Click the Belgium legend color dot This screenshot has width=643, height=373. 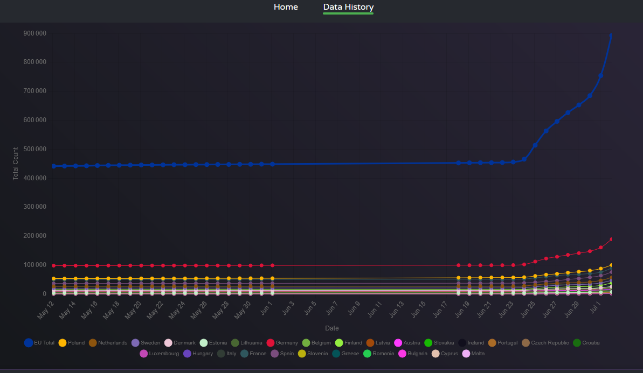point(306,343)
